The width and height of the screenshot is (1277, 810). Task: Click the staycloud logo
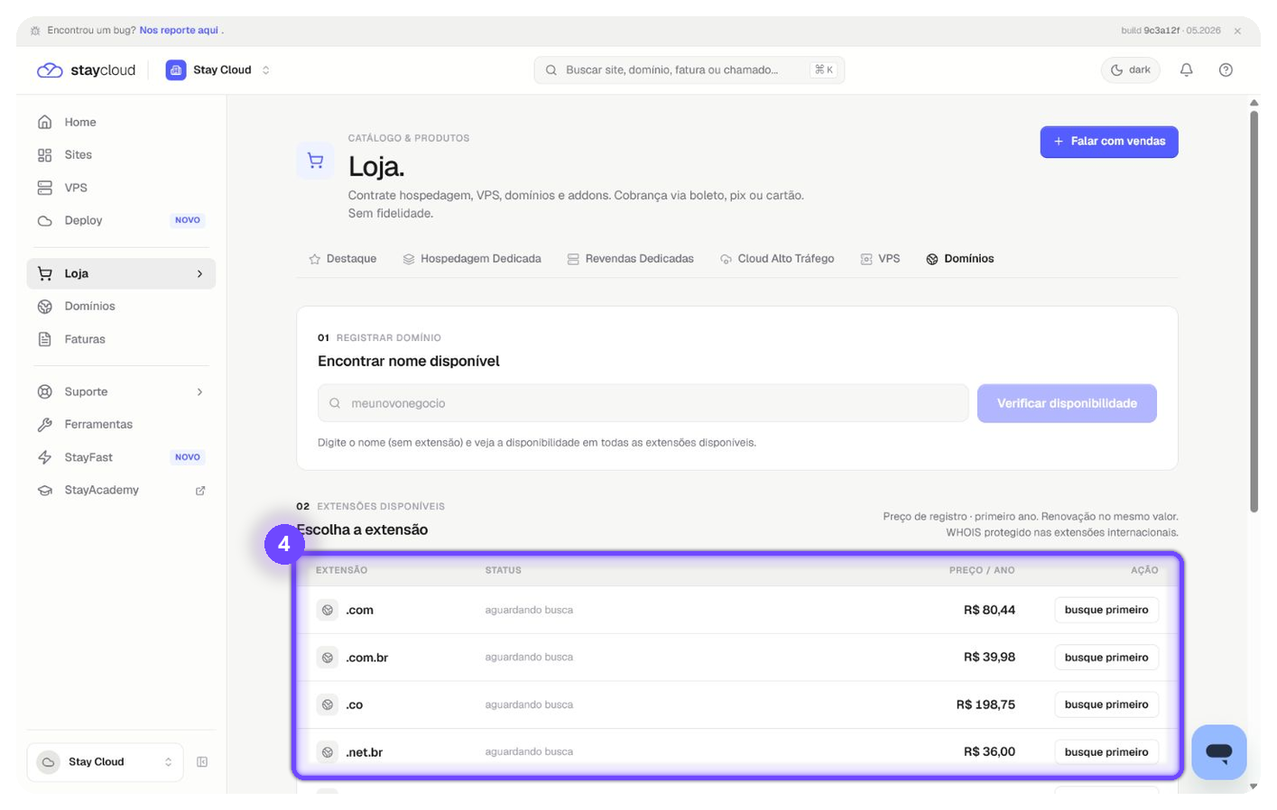86,70
